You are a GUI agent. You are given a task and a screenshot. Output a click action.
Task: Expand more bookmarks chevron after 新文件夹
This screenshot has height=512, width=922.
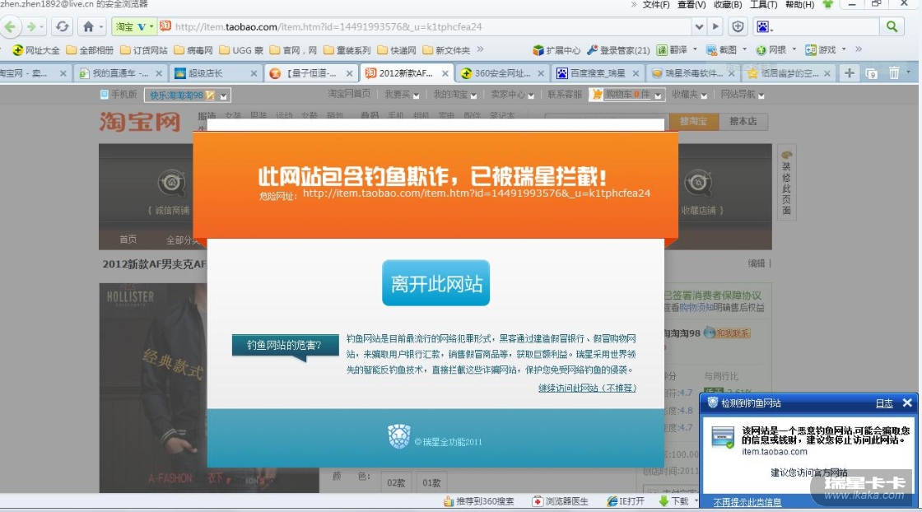tap(481, 49)
